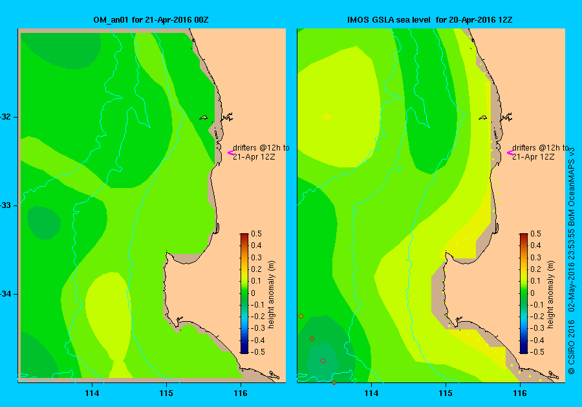The width and height of the screenshot is (582, 407).
Task: Click longitude label "116" under the left map
Action: coord(241,393)
